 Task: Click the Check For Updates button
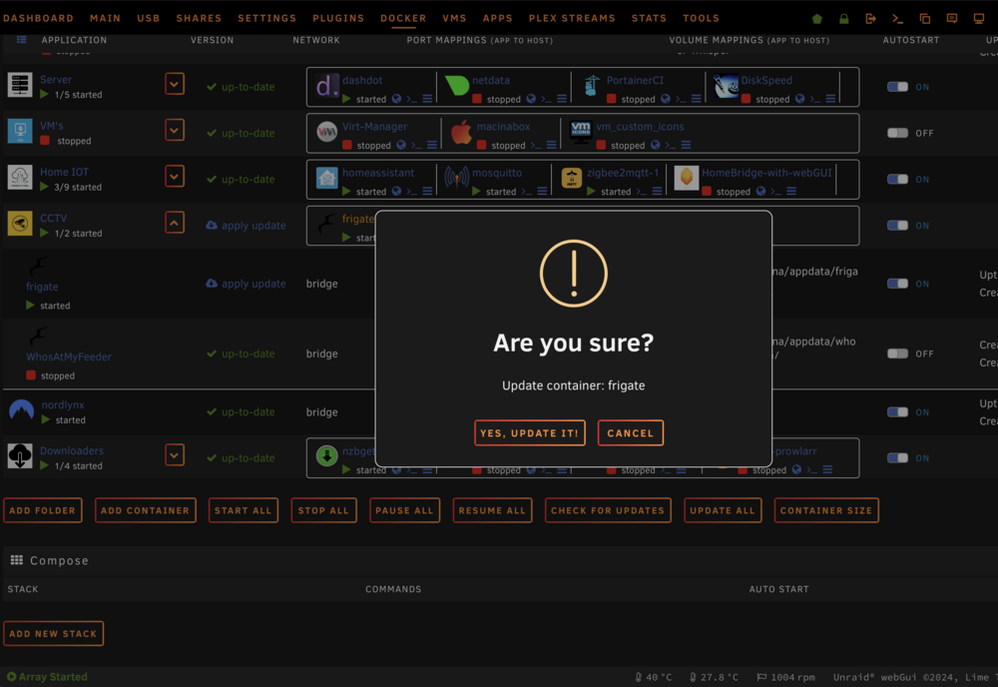(608, 510)
